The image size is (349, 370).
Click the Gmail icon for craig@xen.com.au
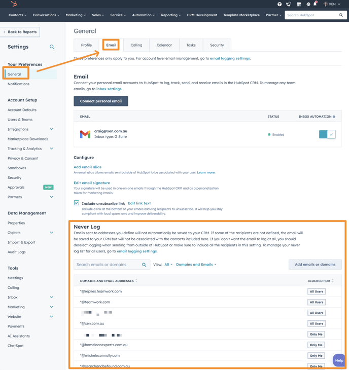click(x=85, y=134)
